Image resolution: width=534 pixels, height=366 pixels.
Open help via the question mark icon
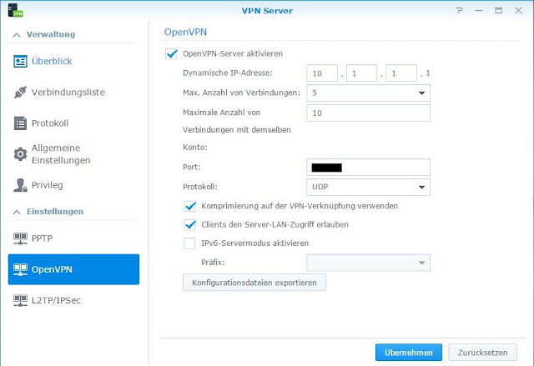tap(460, 11)
